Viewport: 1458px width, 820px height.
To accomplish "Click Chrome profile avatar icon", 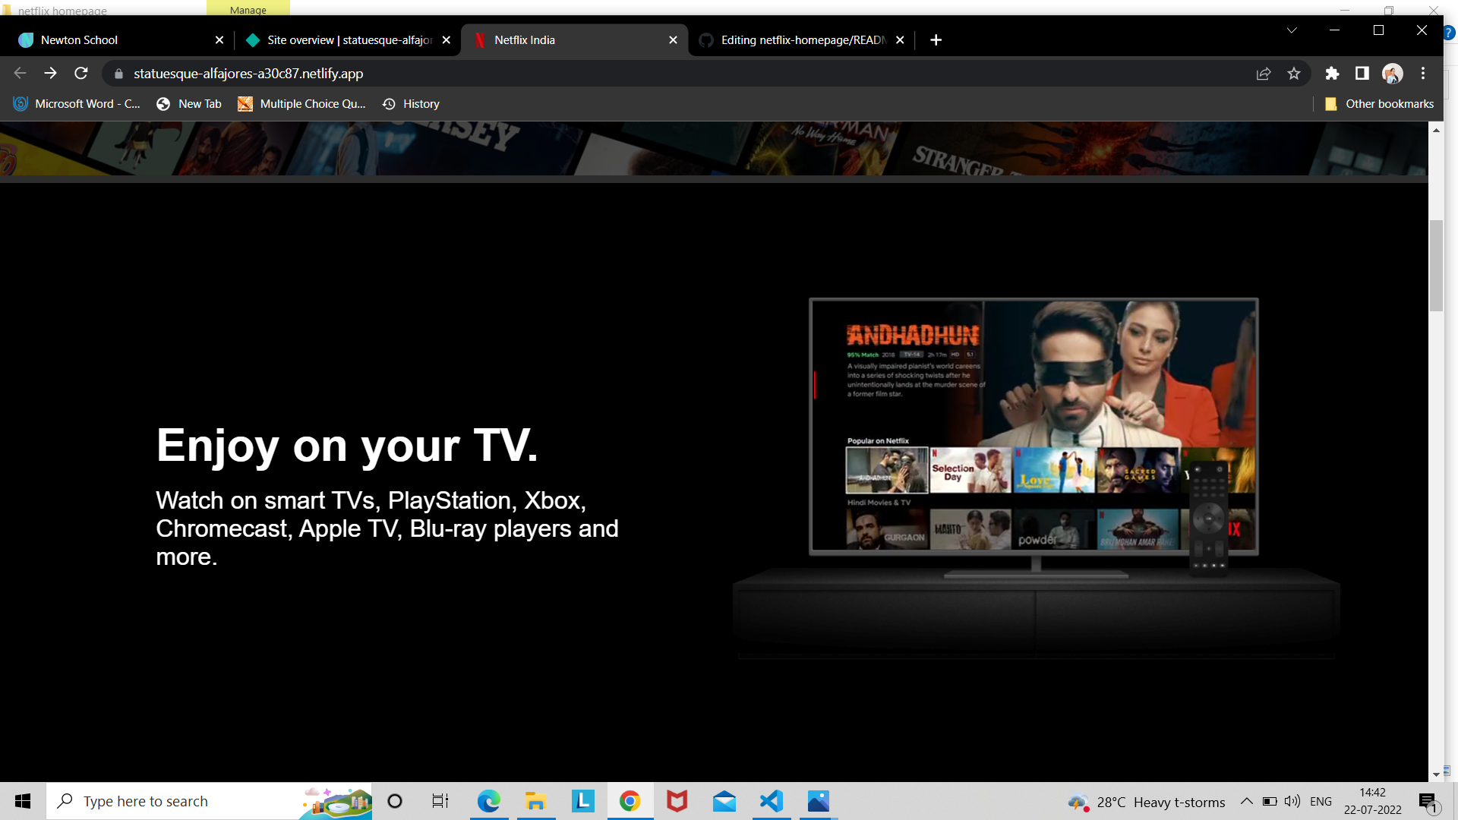I will [1393, 74].
